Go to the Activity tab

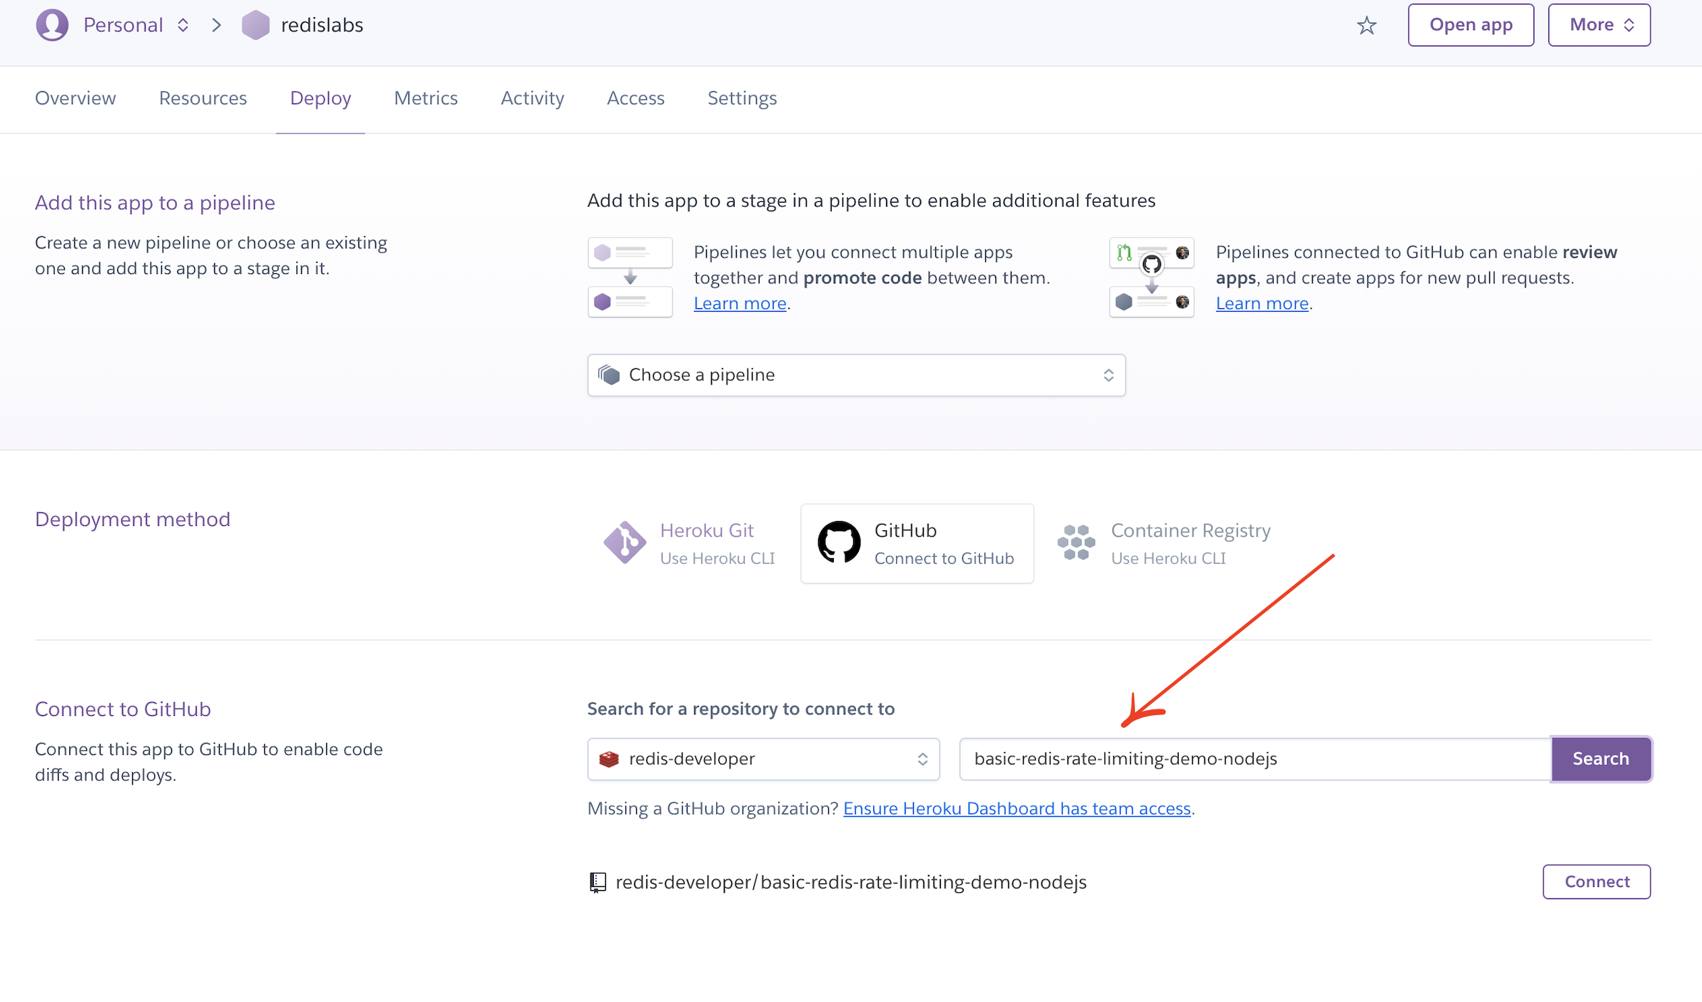tap(533, 98)
